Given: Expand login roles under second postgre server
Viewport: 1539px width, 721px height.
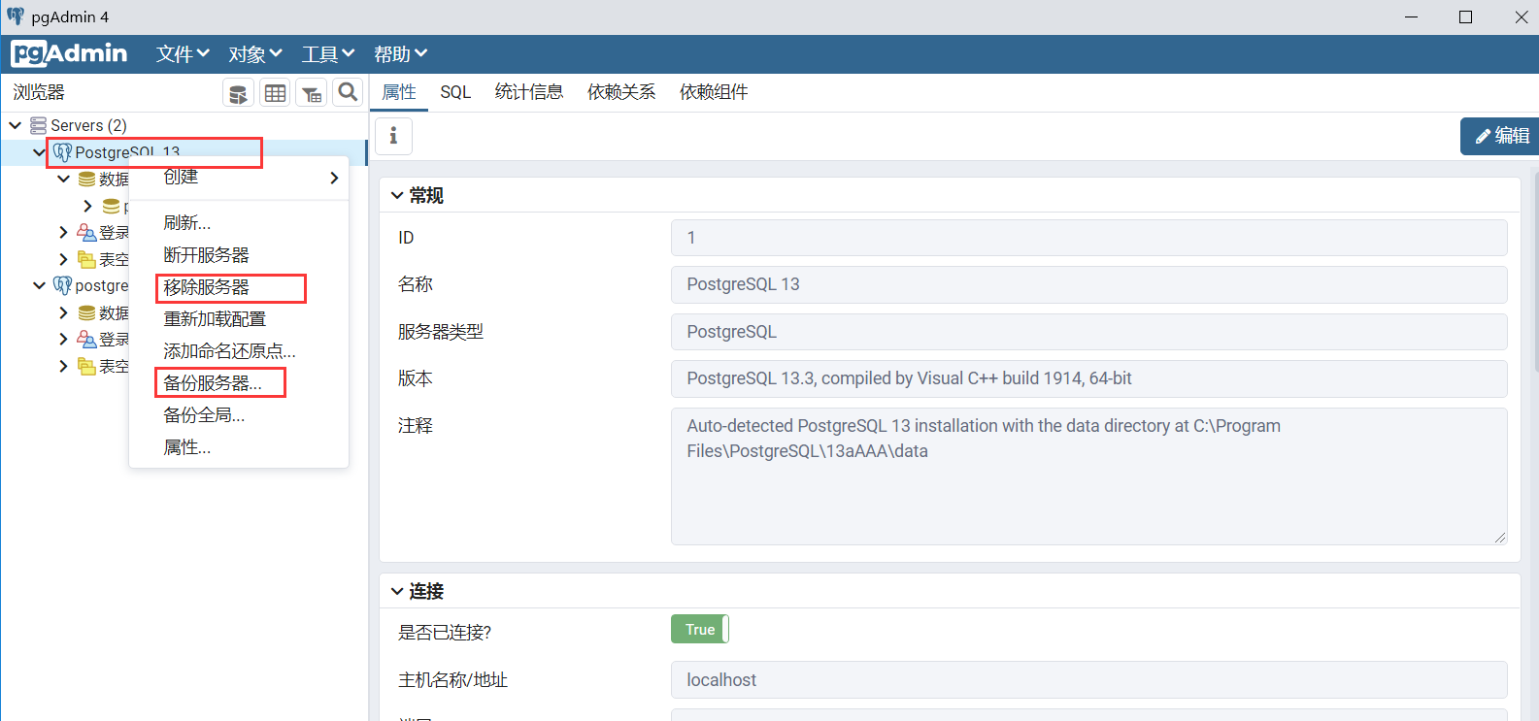Looking at the screenshot, I should pyautogui.click(x=64, y=340).
